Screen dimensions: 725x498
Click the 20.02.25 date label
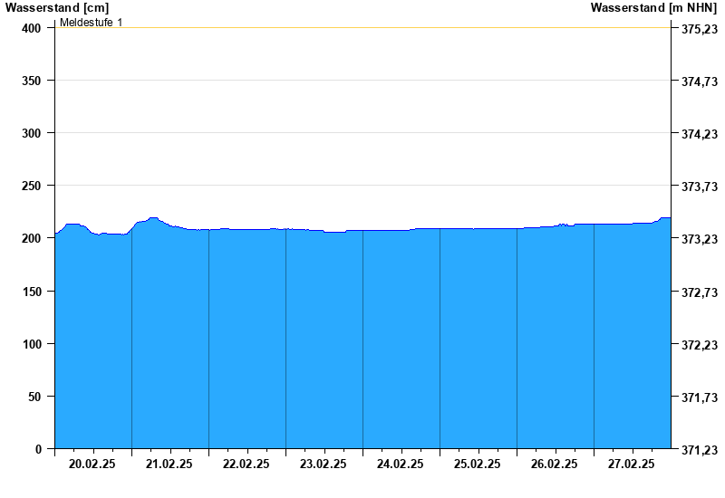click(x=92, y=464)
